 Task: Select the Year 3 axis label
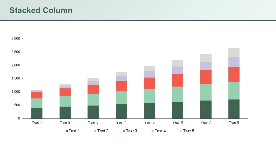pyautogui.click(x=93, y=122)
